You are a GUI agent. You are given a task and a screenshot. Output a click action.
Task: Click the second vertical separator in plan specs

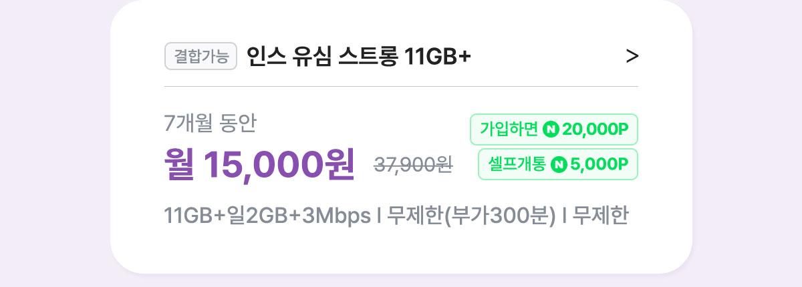pyautogui.click(x=565, y=217)
